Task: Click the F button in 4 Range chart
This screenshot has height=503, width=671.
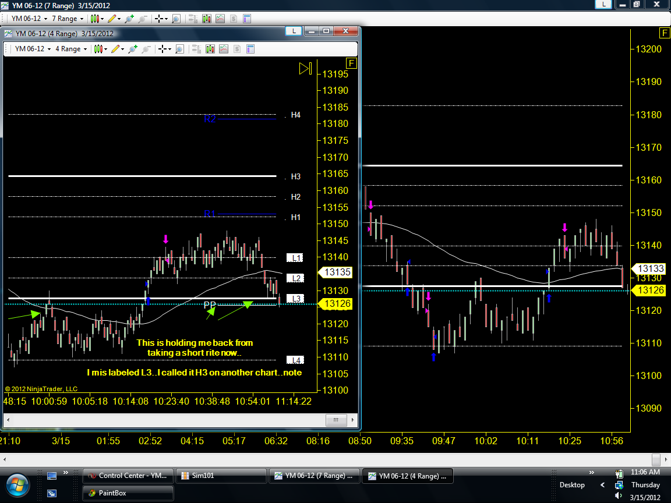Action: tap(351, 63)
